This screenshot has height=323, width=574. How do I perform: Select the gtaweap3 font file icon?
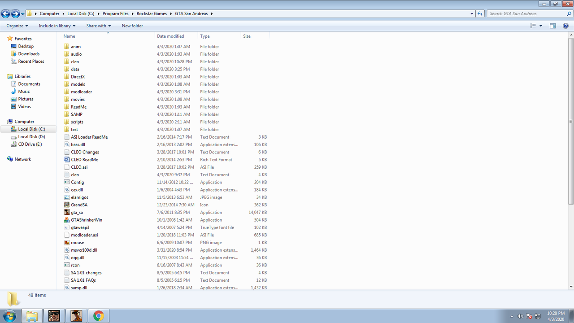(x=67, y=228)
